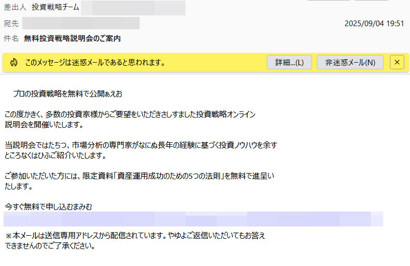This screenshot has width=410, height=266.
Task: Click the blurred sender address next to 投資戦略チーム
Action: (133, 8)
